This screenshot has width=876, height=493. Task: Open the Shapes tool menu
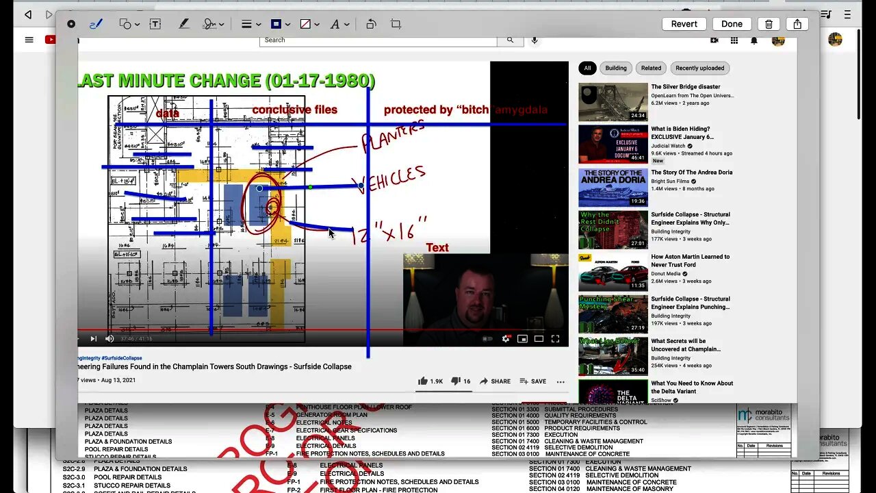click(129, 24)
